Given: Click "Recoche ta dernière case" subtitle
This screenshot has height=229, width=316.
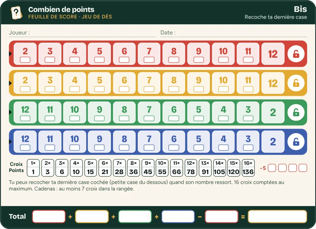Looking at the screenshot, I should click(x=276, y=17).
